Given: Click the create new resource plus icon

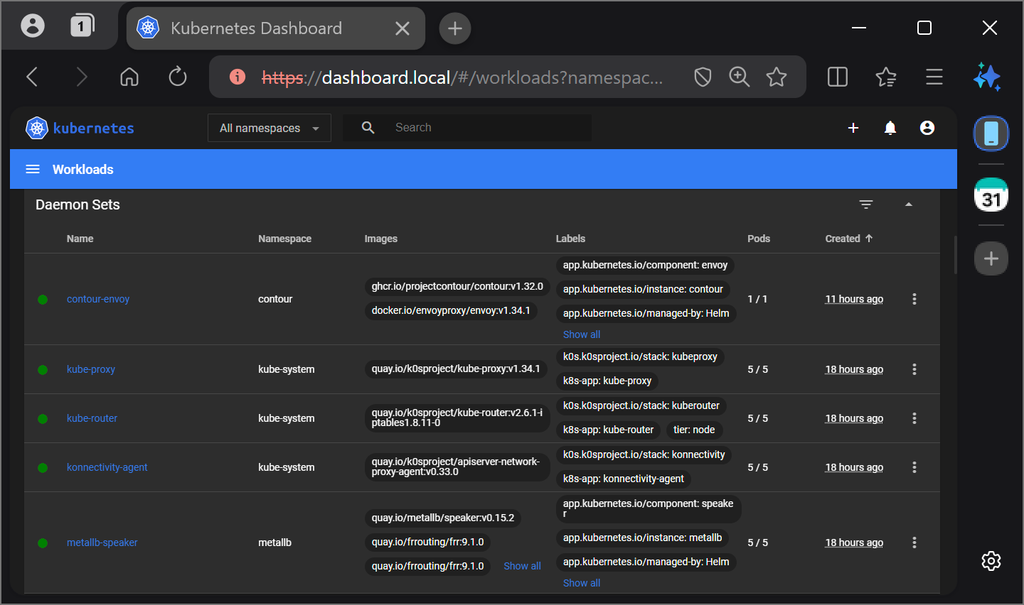Looking at the screenshot, I should pos(853,128).
